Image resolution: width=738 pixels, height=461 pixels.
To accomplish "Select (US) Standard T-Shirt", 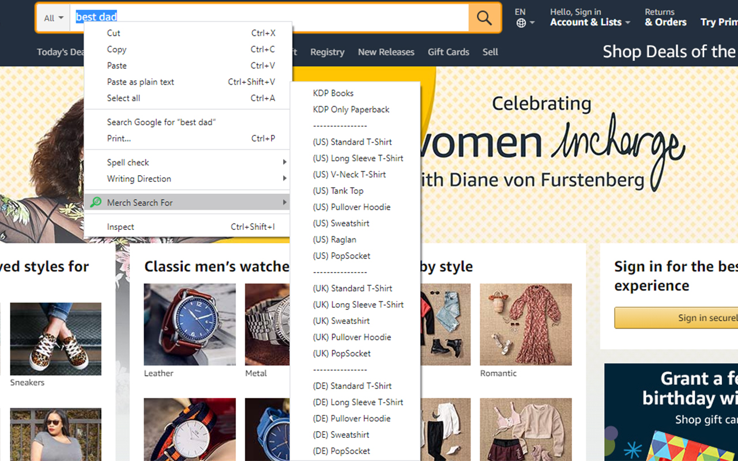I will (355, 142).
